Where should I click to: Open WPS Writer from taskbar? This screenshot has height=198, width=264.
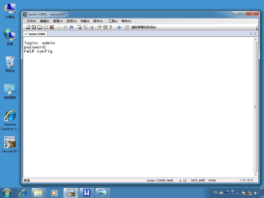coord(87,193)
